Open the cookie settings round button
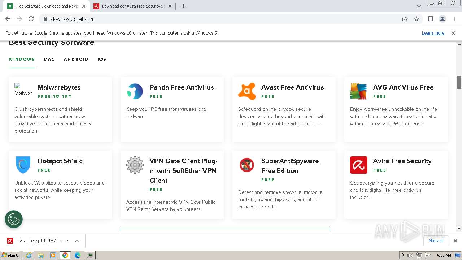The height and width of the screenshot is (260, 462). 14,219
